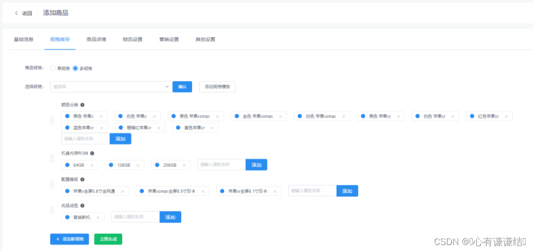Delete the 配置等级 spec group icon
This screenshot has height=251, width=533.
(82, 179)
